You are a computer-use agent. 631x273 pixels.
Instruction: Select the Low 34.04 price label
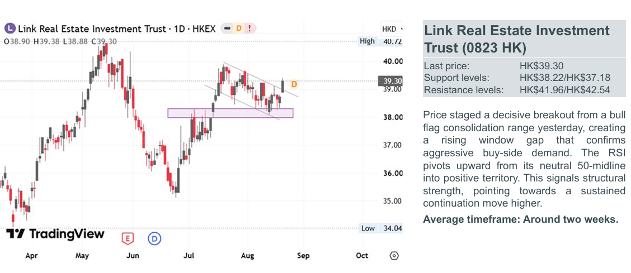coord(380,228)
